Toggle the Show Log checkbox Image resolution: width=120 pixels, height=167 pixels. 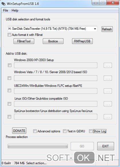91,131
